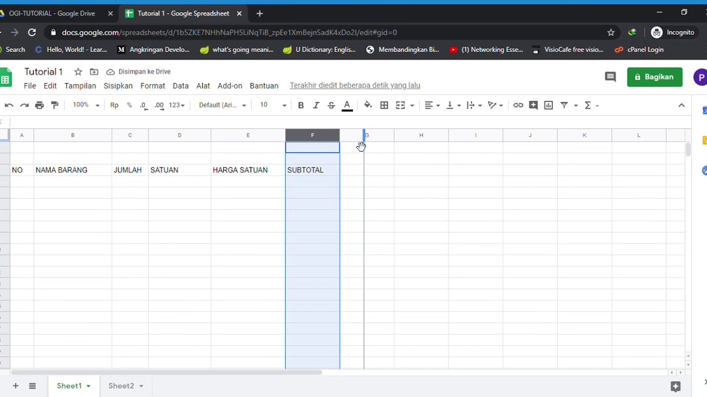This screenshot has width=707, height=397.
Task: Select the NAMA BARANG cell
Action: tap(73, 170)
